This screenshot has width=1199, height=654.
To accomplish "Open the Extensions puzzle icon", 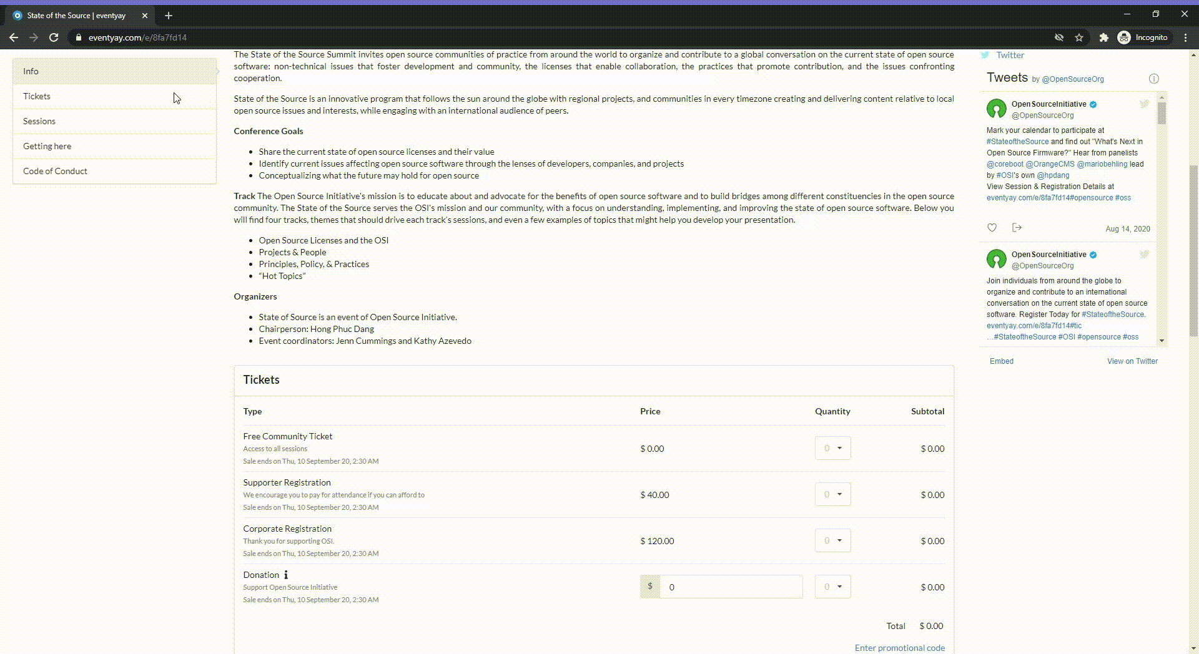I will point(1103,37).
